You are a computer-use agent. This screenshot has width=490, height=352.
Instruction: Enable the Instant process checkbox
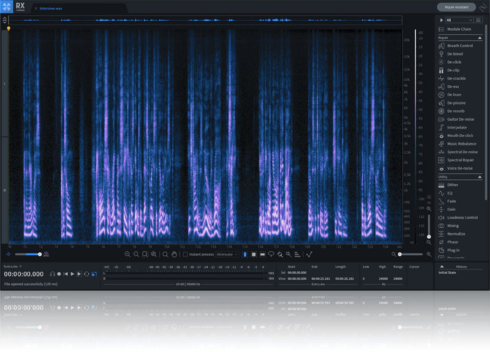click(186, 254)
